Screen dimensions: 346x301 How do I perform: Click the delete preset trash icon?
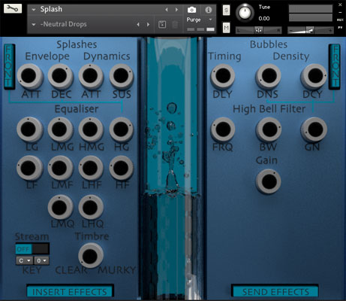[175, 25]
